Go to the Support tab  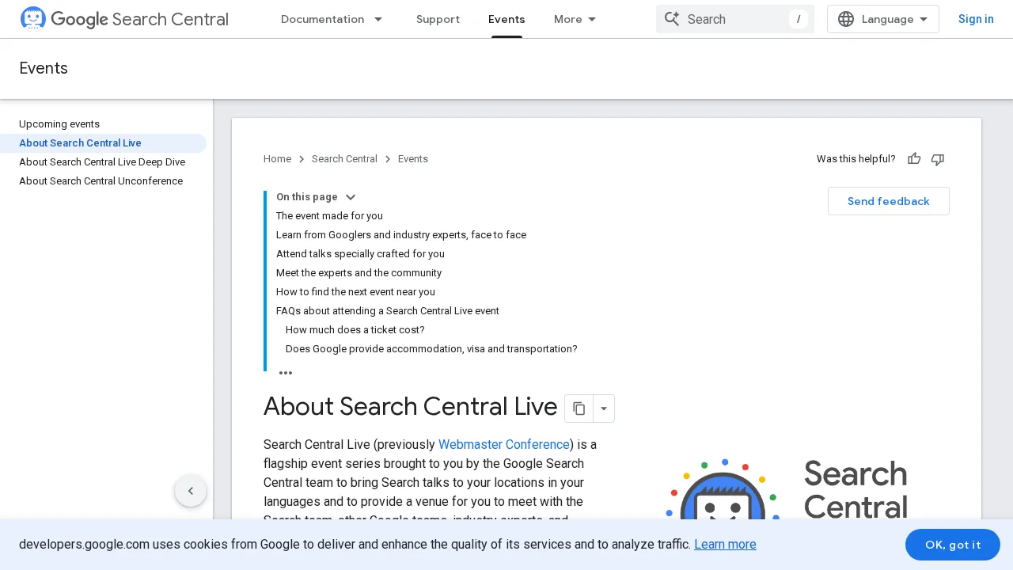pyautogui.click(x=438, y=19)
